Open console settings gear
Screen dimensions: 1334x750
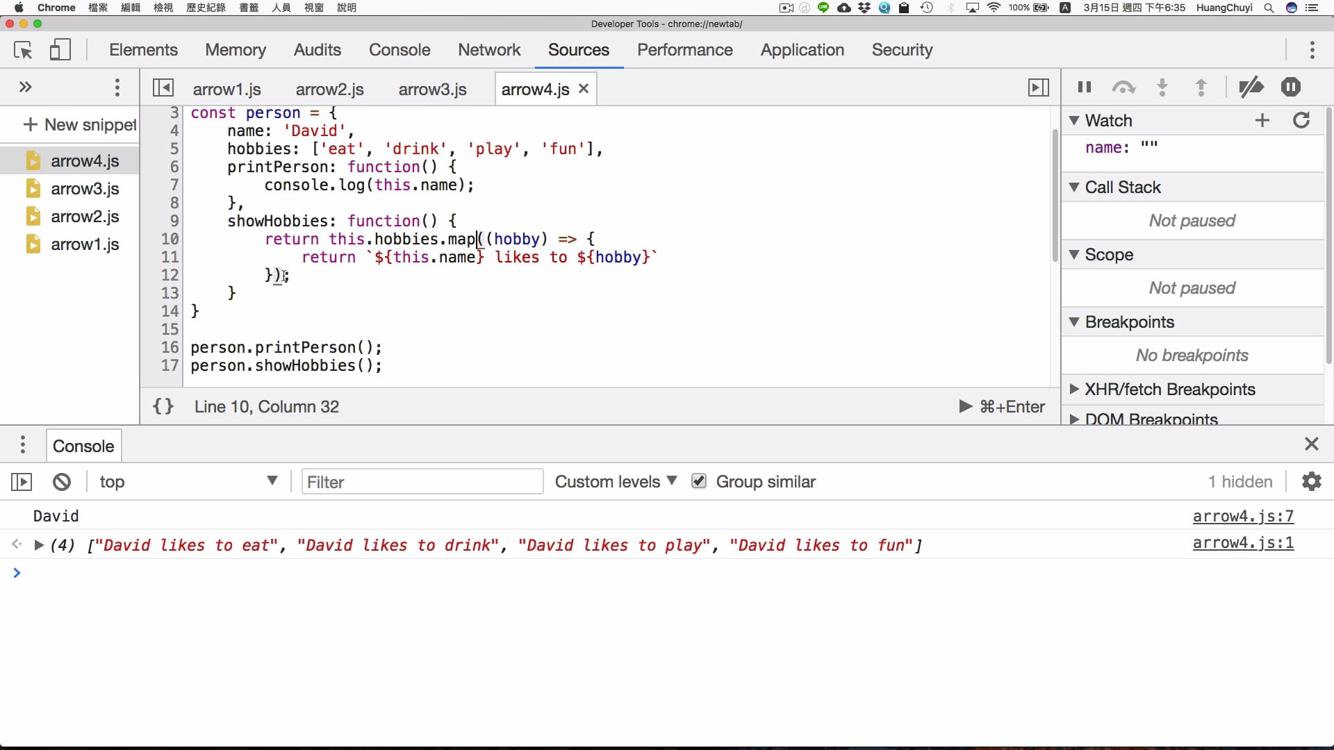tap(1311, 482)
